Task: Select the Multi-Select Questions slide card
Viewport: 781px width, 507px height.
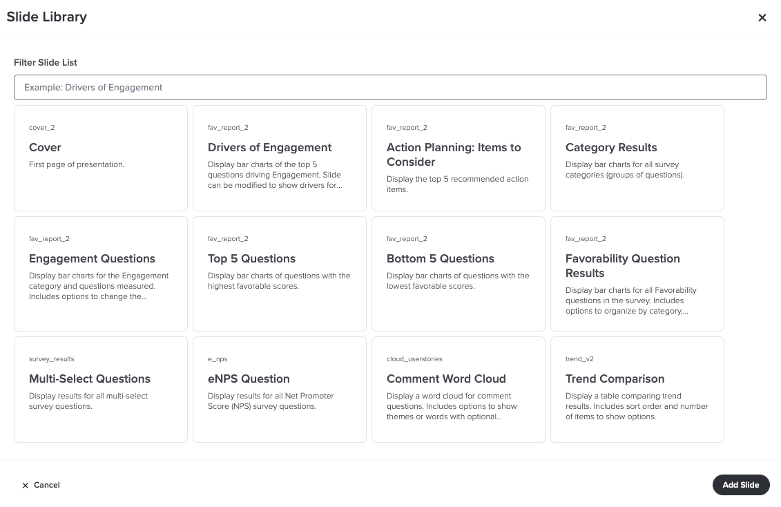Action: [101, 390]
